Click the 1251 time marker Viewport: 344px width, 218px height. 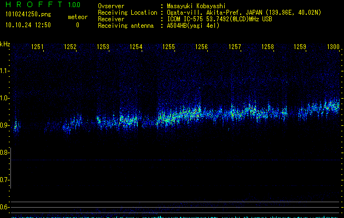point(37,47)
